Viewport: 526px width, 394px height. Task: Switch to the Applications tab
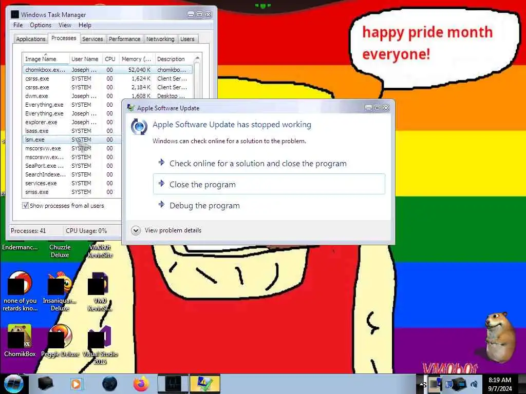point(30,39)
